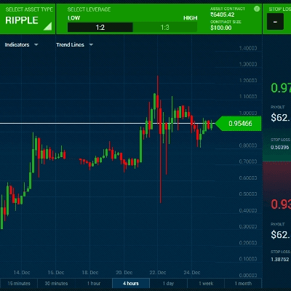Click the SELECT LEVERAGE heading
Viewport: 291px width, 291px height.
tap(89, 9)
